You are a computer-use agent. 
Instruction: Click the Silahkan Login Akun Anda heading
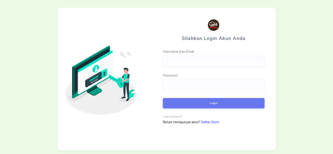point(213,38)
